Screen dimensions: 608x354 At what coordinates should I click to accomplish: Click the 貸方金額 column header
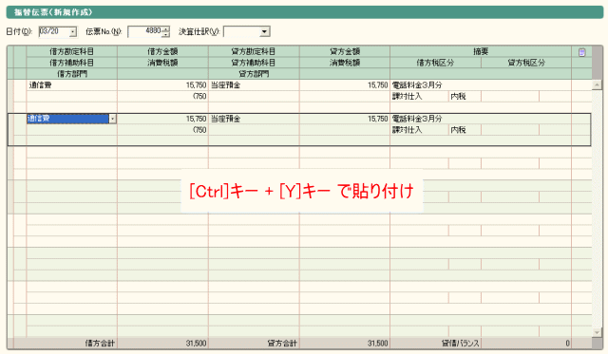[x=345, y=51]
